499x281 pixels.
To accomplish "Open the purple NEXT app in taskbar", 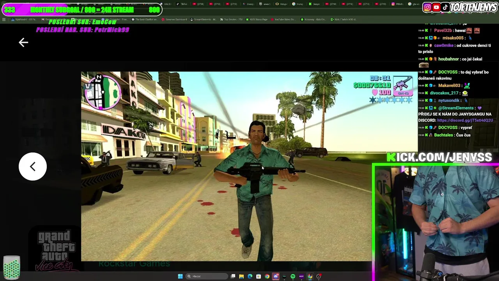I will pyautogui.click(x=301, y=276).
